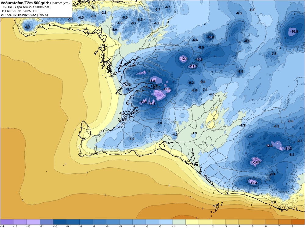Viewport: 305px width, 228px height.
Task: Click the -5.0 temperature label
Action: click(114, 30)
